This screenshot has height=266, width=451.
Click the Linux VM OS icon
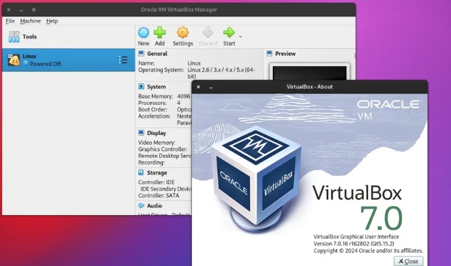pyautogui.click(x=14, y=60)
